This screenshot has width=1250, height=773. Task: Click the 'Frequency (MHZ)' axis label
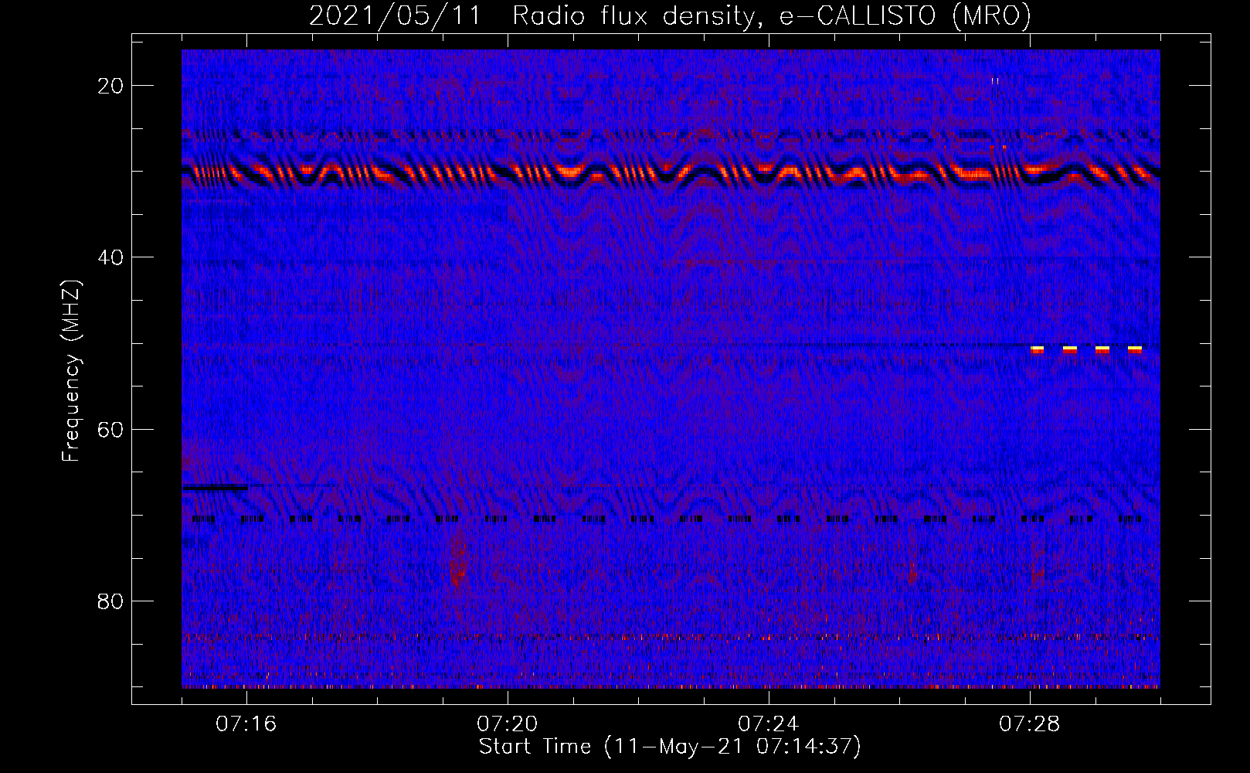coord(71,370)
